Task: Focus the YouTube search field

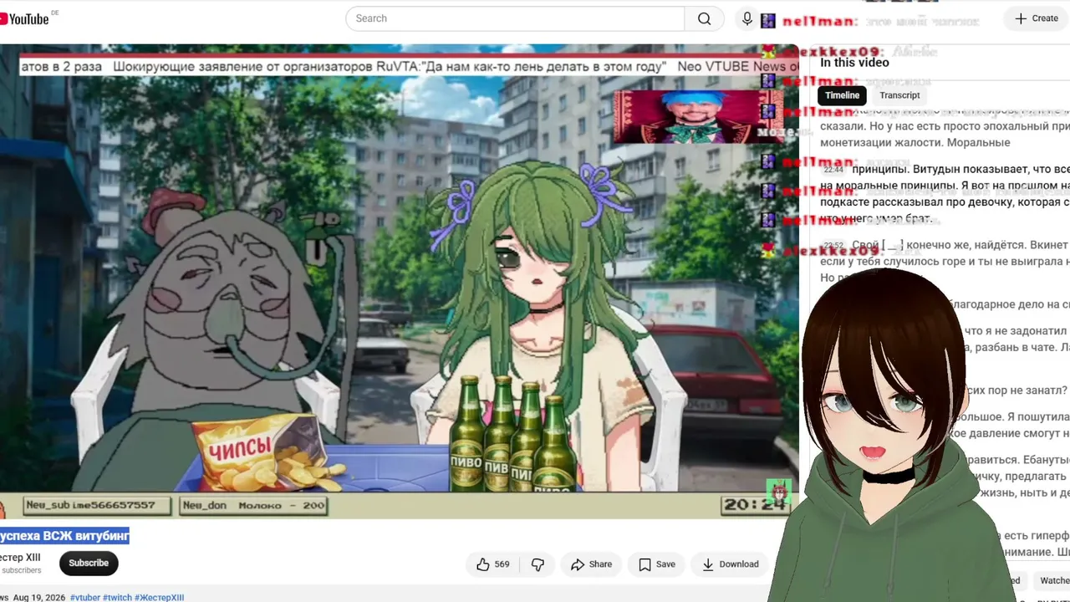Action: pos(515,18)
